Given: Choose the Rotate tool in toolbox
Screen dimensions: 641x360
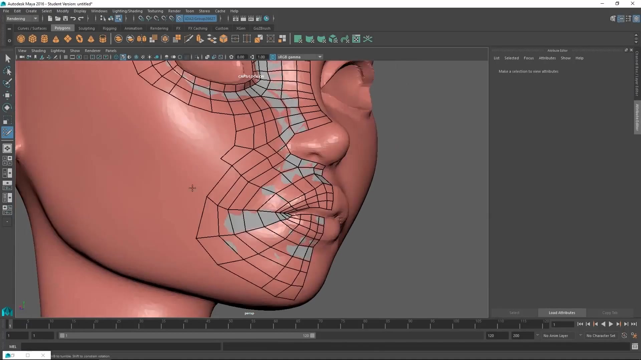Looking at the screenshot, I should (x=7, y=108).
